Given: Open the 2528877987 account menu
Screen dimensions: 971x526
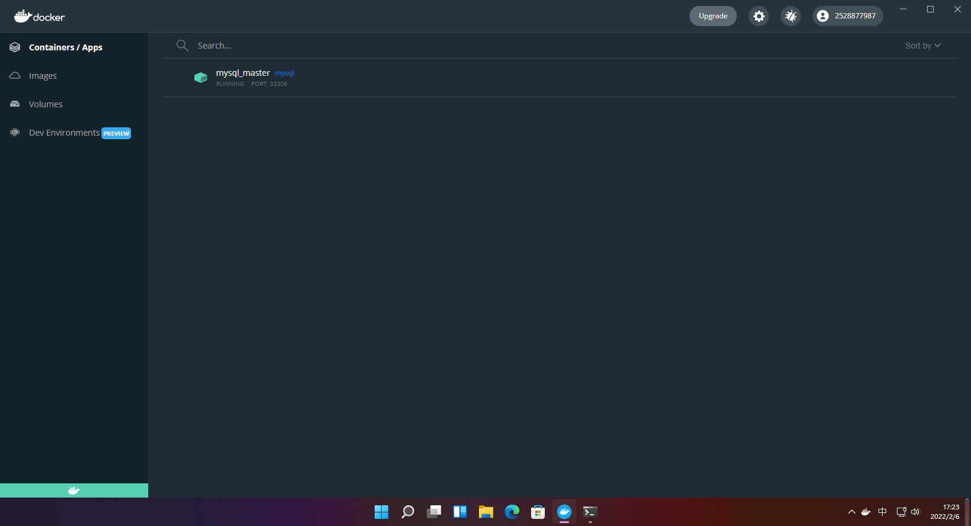Looking at the screenshot, I should point(848,16).
